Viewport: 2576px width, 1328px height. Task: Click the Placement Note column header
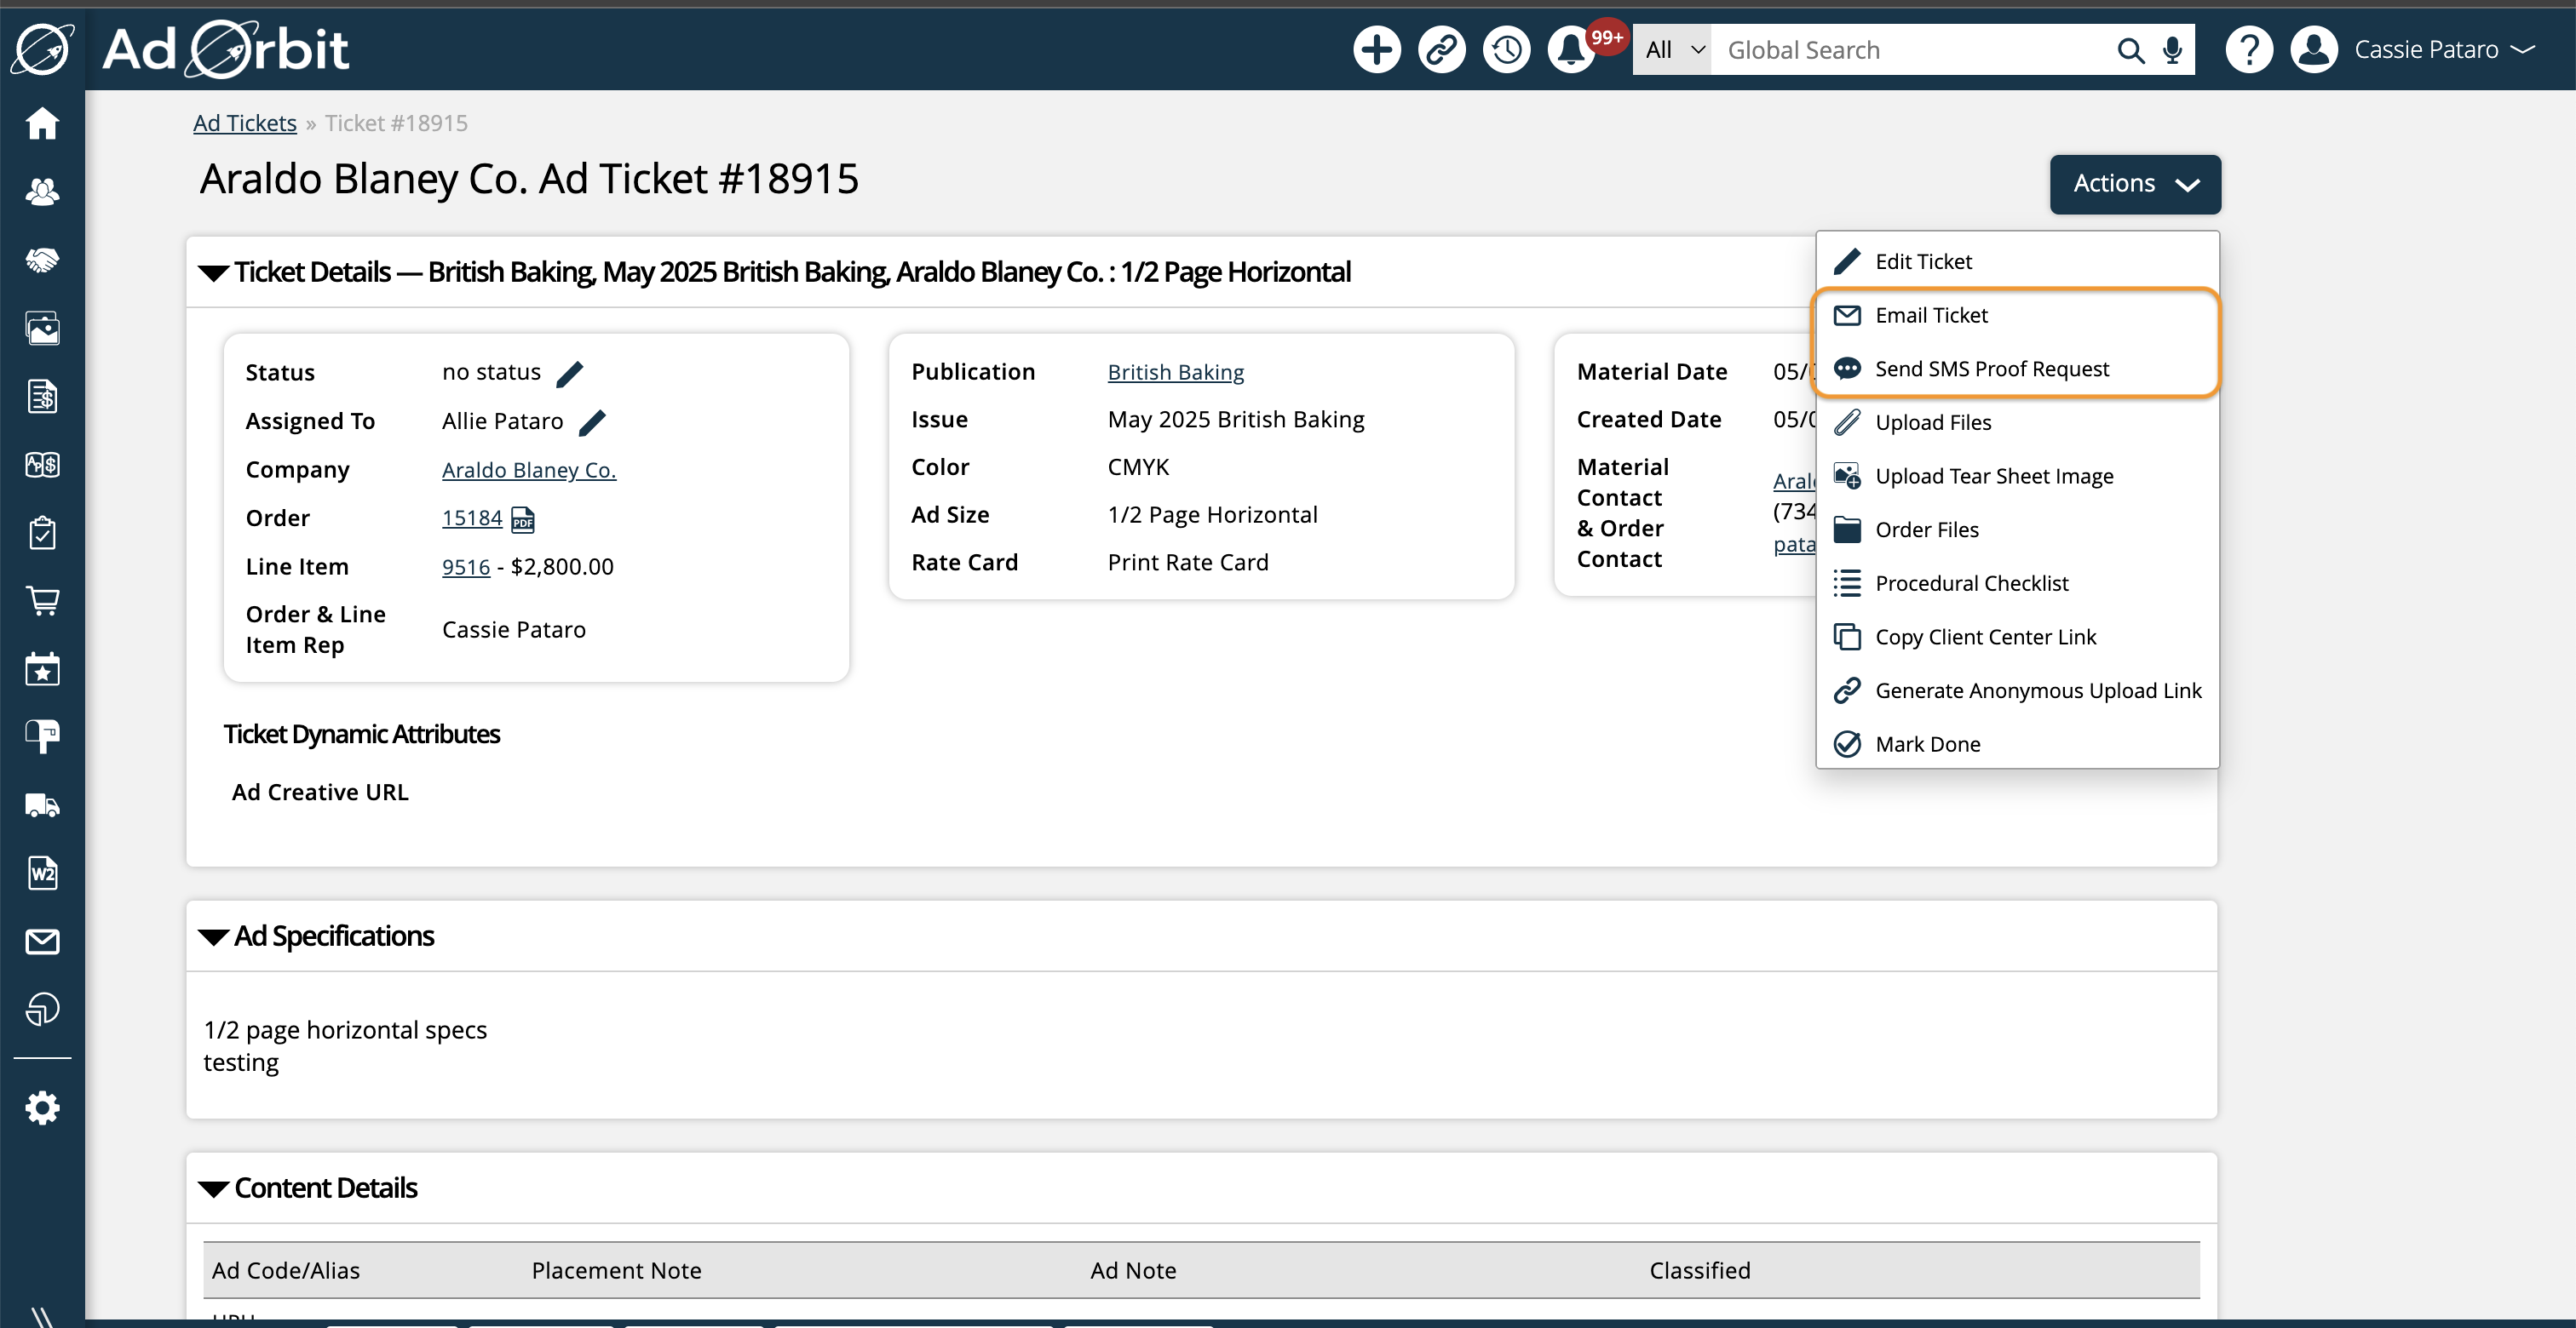(x=616, y=1270)
